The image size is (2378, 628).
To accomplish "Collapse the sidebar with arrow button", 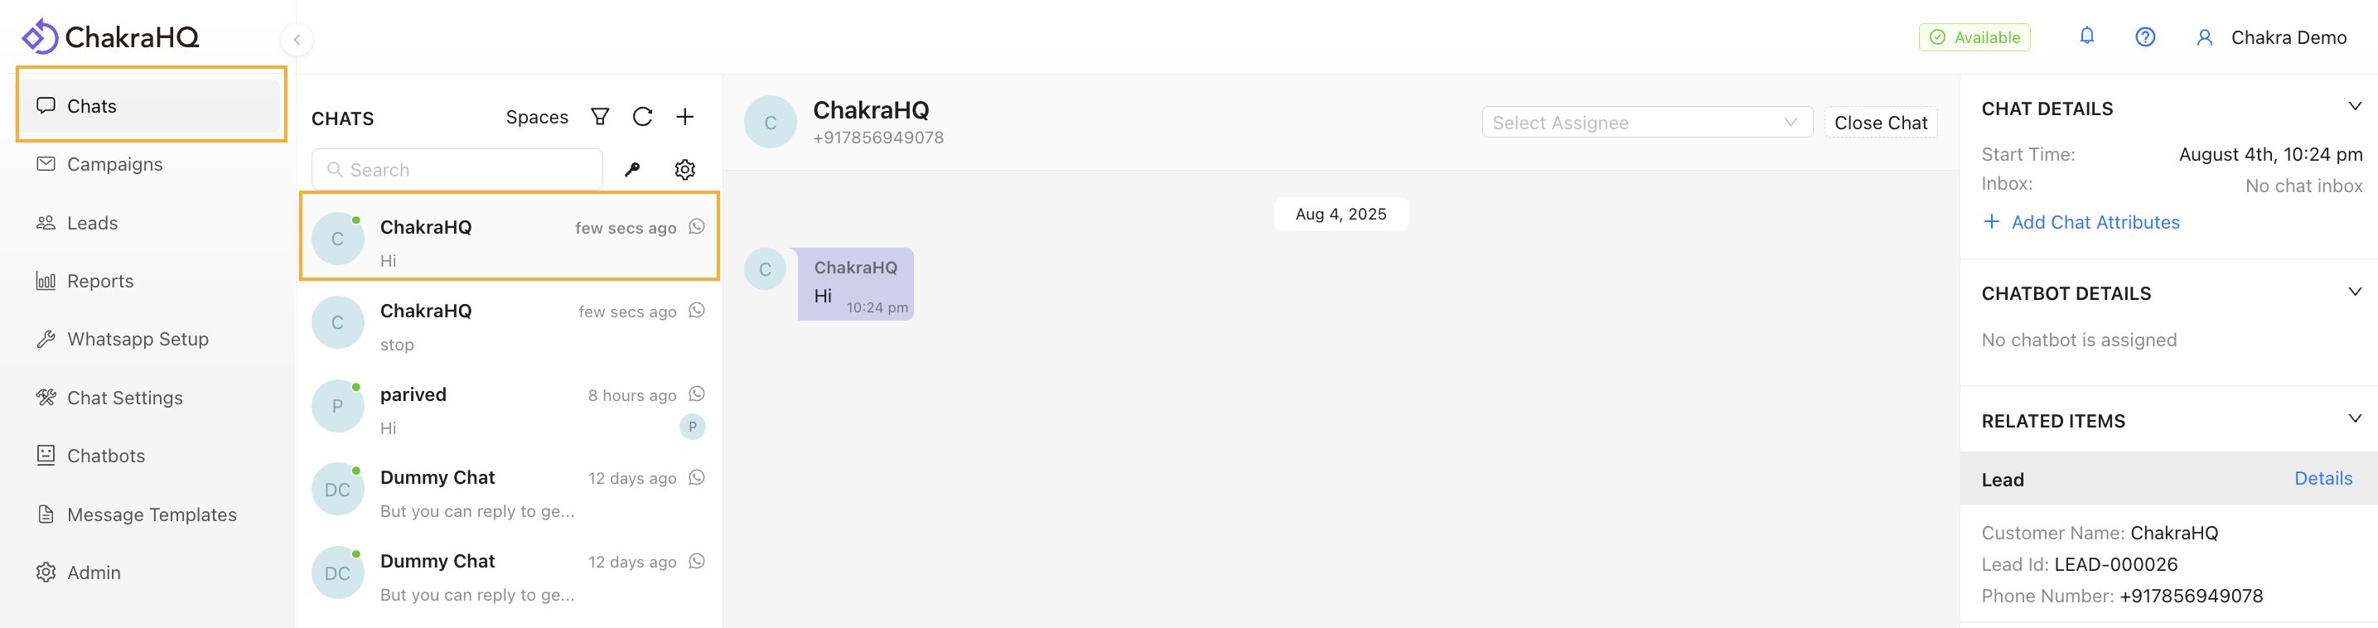I will point(297,40).
